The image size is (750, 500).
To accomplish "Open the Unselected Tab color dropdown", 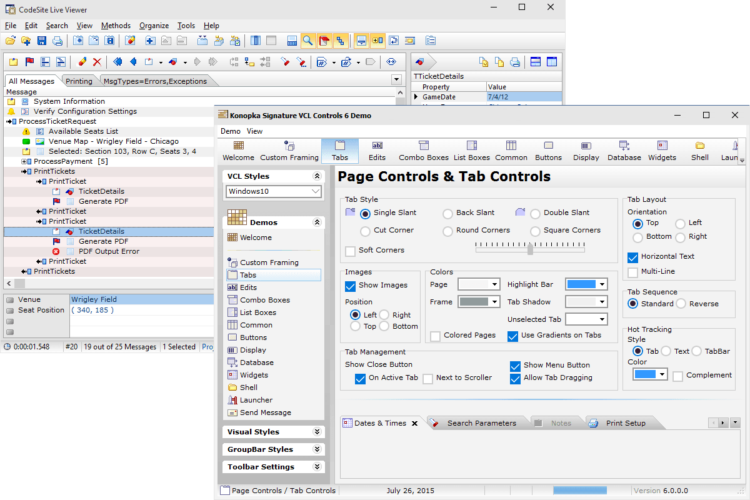I will 602,319.
